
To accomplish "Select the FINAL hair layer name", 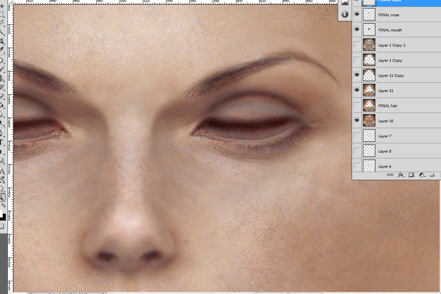I will (x=388, y=106).
